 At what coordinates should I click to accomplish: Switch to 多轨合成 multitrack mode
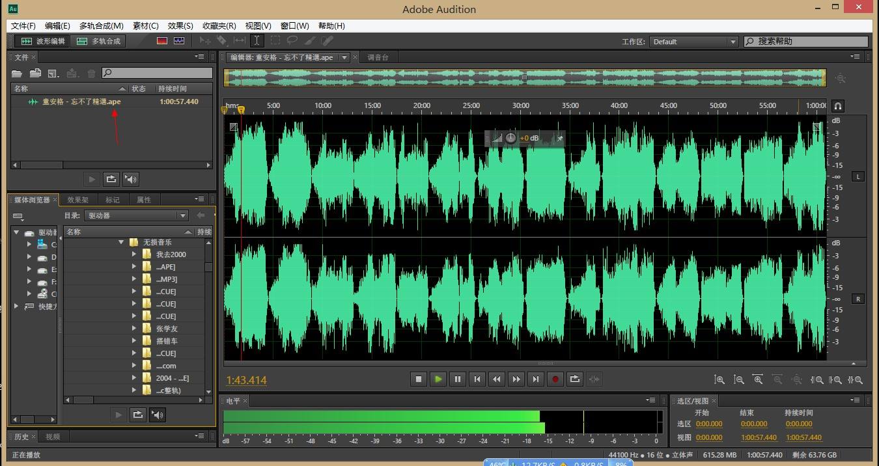click(98, 40)
